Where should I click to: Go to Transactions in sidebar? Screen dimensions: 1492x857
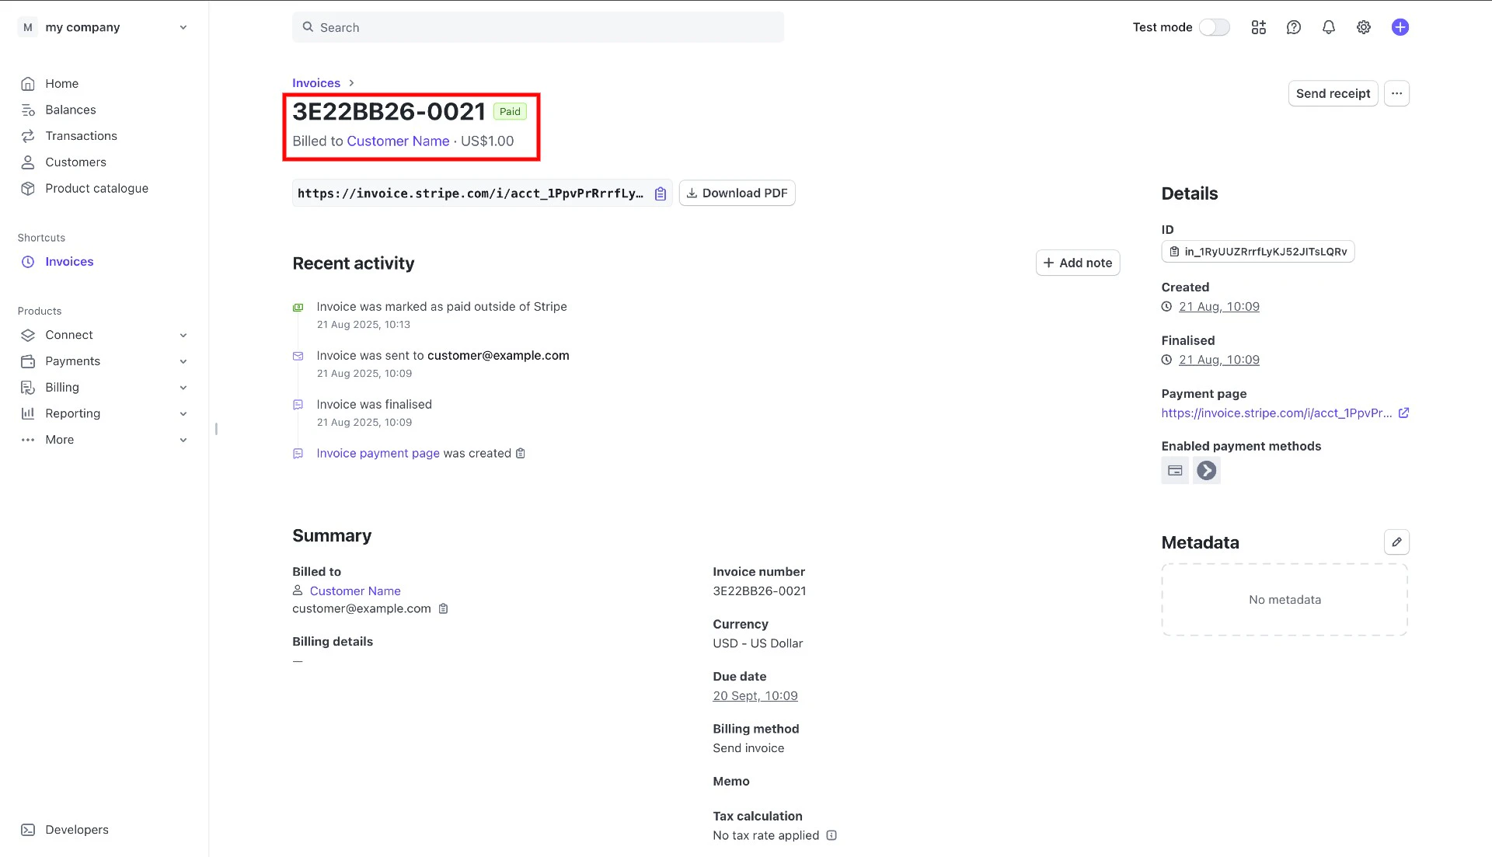coord(81,136)
